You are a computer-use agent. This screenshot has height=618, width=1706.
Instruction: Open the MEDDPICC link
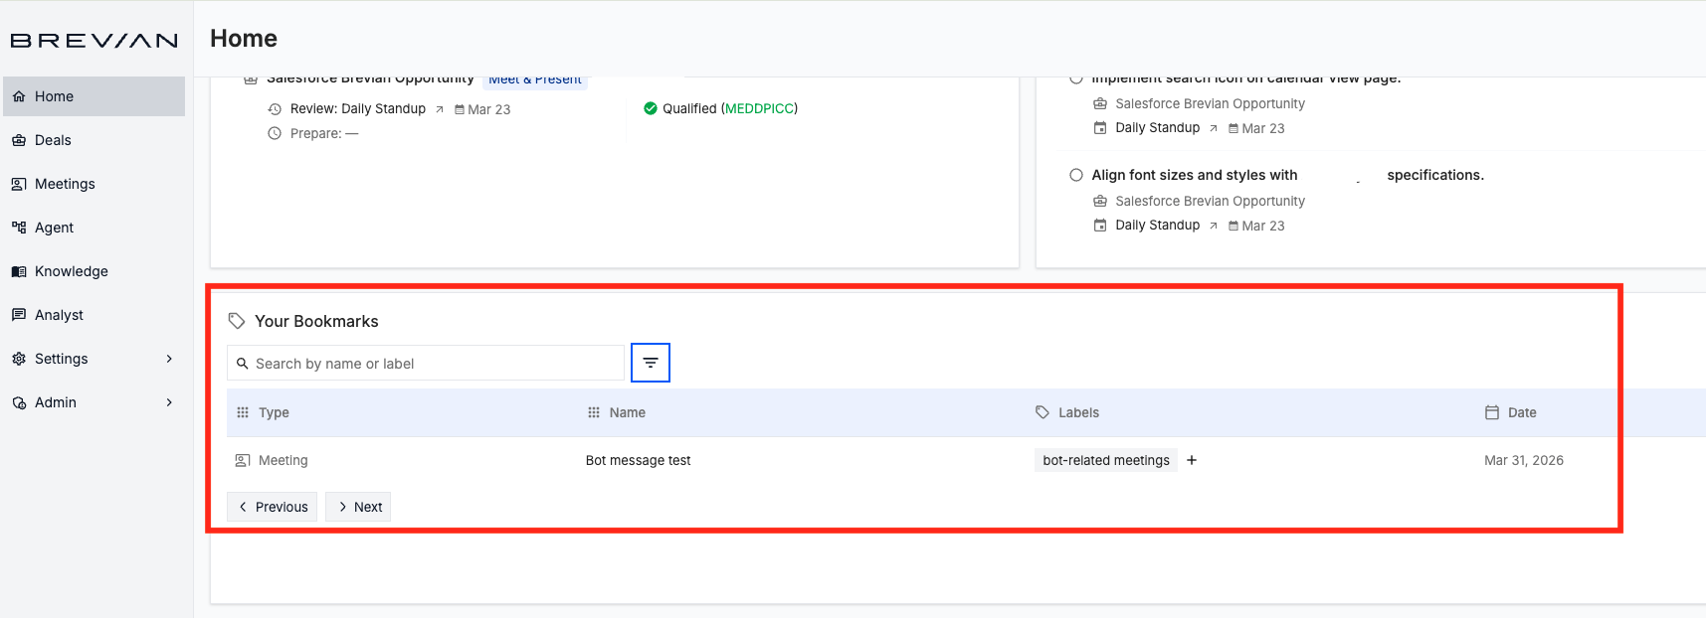tap(760, 108)
